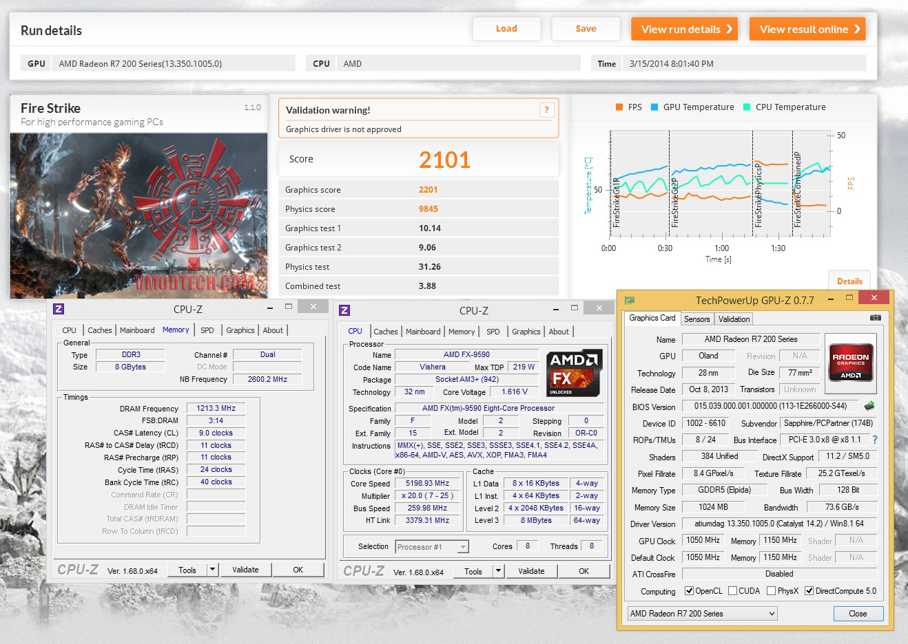
Task: Click the Close button in GPU-Z
Action: [858, 614]
